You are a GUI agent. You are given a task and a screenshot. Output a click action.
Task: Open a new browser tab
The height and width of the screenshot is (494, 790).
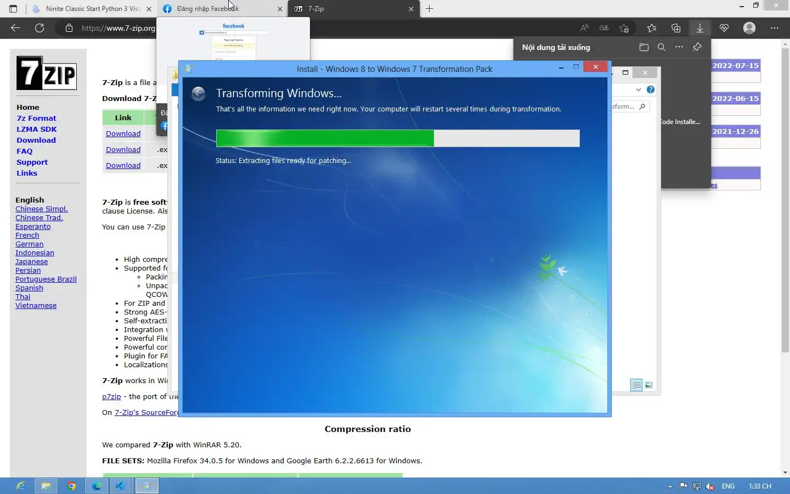430,9
